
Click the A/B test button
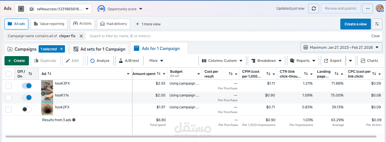[129, 61]
